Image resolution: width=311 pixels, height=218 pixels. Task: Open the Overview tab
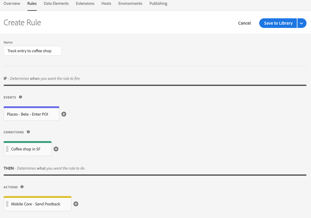pos(12,4)
